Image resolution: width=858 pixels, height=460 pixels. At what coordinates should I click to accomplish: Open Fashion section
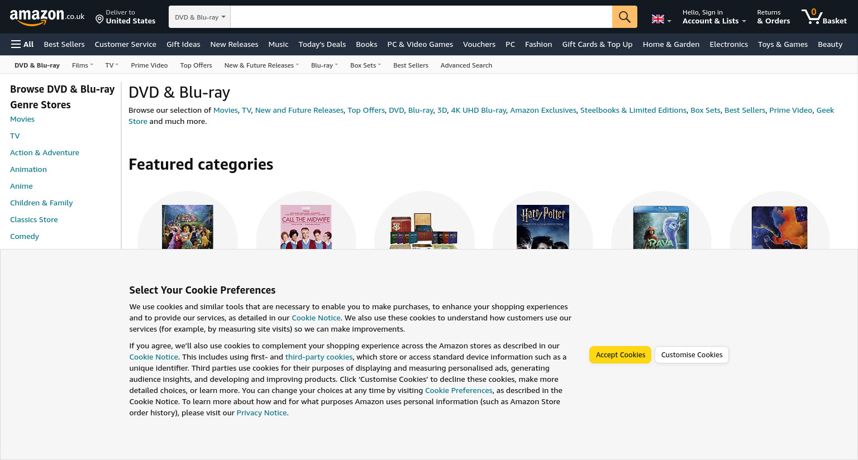(x=538, y=44)
